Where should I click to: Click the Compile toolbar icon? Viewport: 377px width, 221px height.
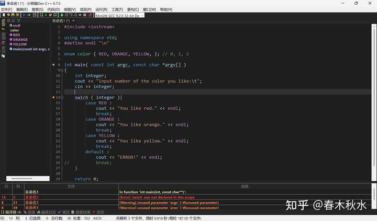coord(41,15)
